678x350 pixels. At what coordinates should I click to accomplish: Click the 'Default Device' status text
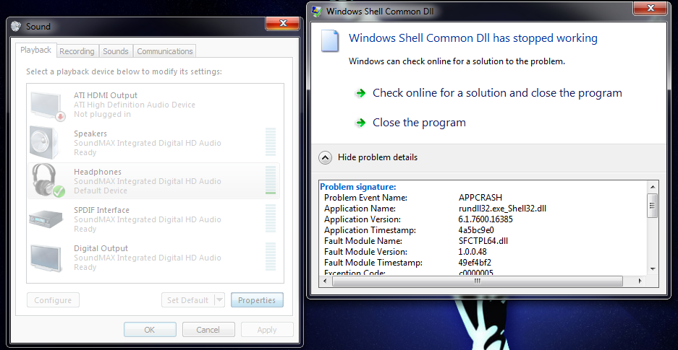(x=101, y=191)
